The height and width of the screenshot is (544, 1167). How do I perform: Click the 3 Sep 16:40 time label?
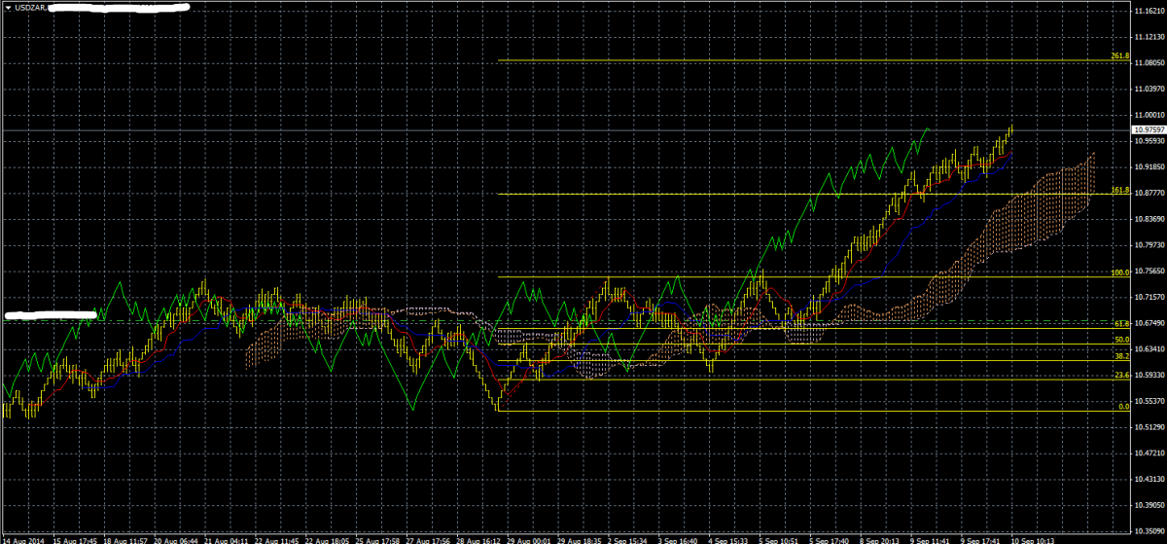coord(678,539)
